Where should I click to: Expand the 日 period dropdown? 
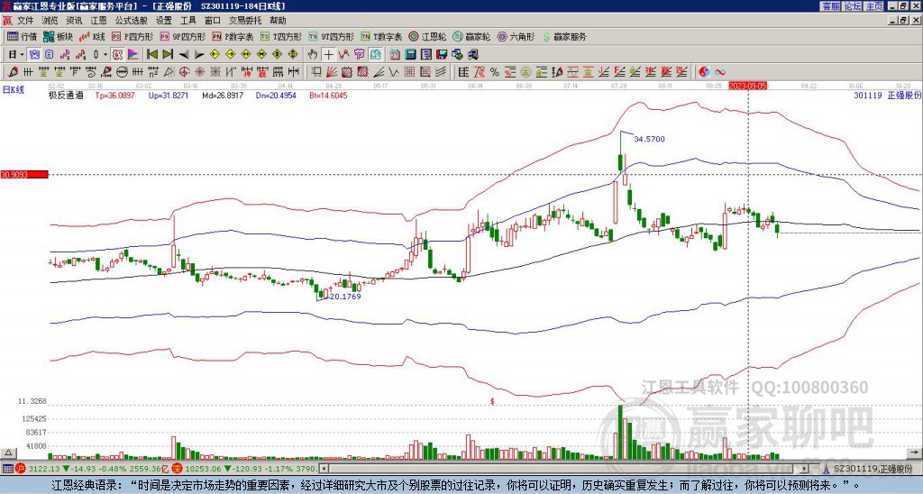point(22,55)
